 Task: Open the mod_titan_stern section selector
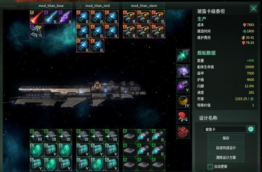(144, 6)
